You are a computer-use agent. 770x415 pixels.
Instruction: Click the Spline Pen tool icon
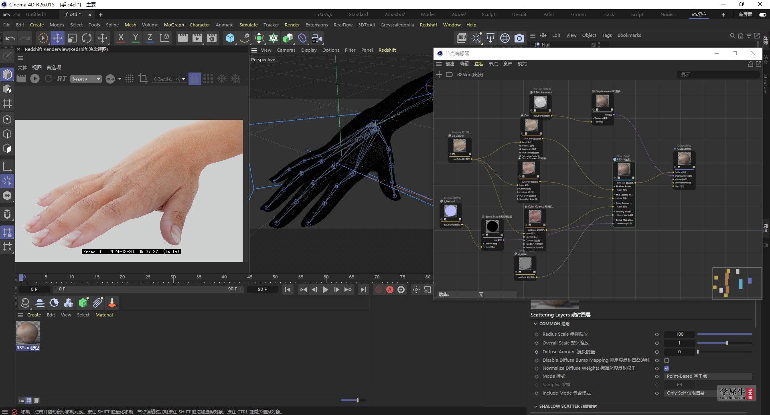[245, 38]
